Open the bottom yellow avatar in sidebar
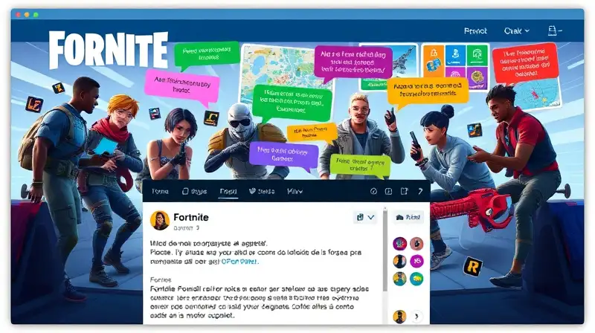 399,317
